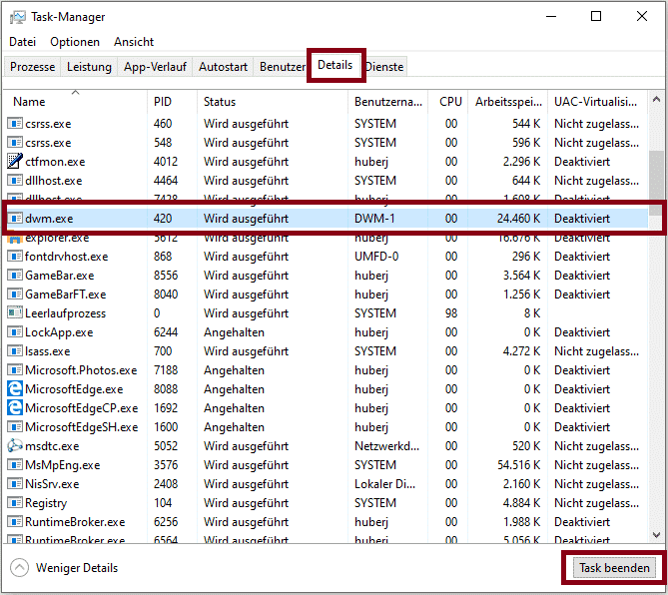Click the CPU value 98
668x595 pixels.
(451, 313)
